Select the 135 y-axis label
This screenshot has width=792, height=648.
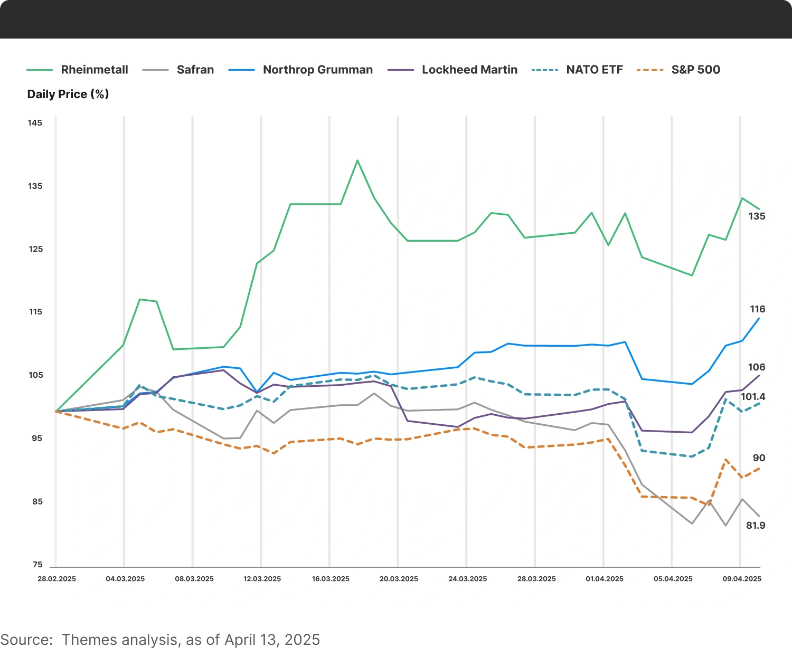(35, 186)
